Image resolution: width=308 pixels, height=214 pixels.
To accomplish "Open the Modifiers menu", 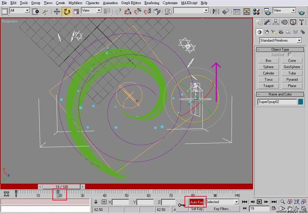I will 75,3.
